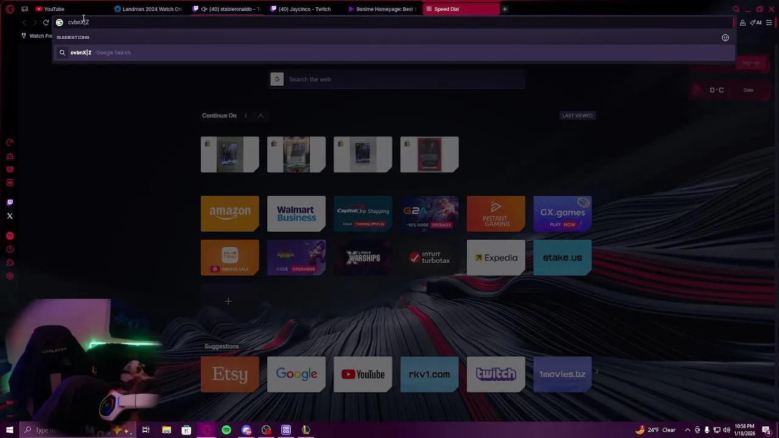
Task: Open the 1movies.bz suggestion tile
Action: (x=562, y=374)
